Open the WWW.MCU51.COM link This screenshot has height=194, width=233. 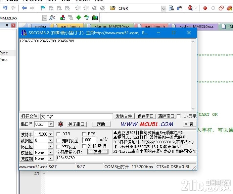click(147, 124)
